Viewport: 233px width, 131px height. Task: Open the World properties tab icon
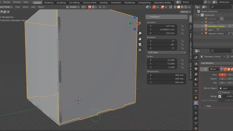click(x=196, y=84)
